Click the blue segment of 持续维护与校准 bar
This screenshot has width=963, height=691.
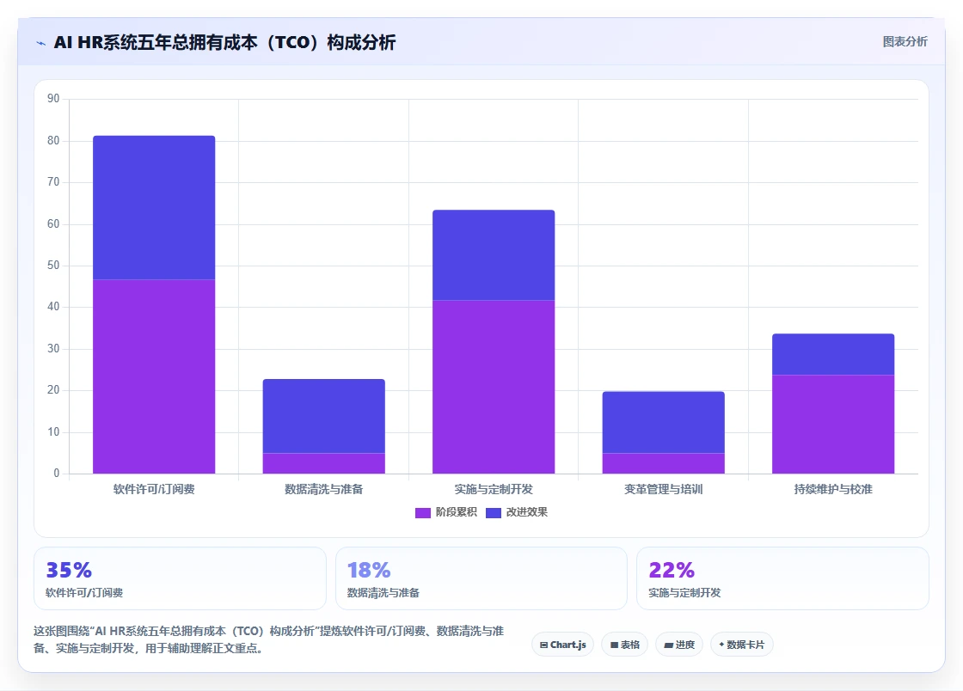pyautogui.click(x=833, y=354)
